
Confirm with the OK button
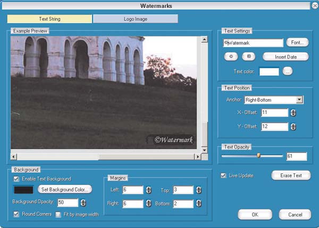click(x=255, y=215)
